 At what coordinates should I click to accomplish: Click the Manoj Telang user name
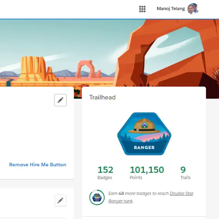(171, 9)
